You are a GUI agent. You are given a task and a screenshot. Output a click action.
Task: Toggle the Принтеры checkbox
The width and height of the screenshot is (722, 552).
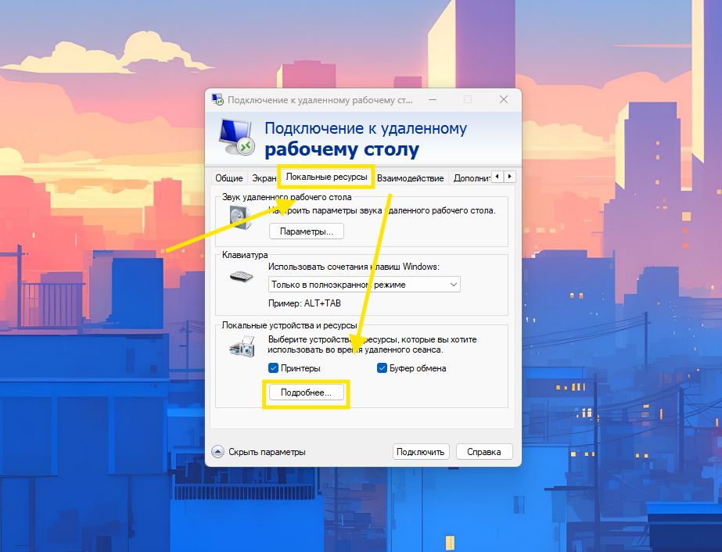coord(273,368)
